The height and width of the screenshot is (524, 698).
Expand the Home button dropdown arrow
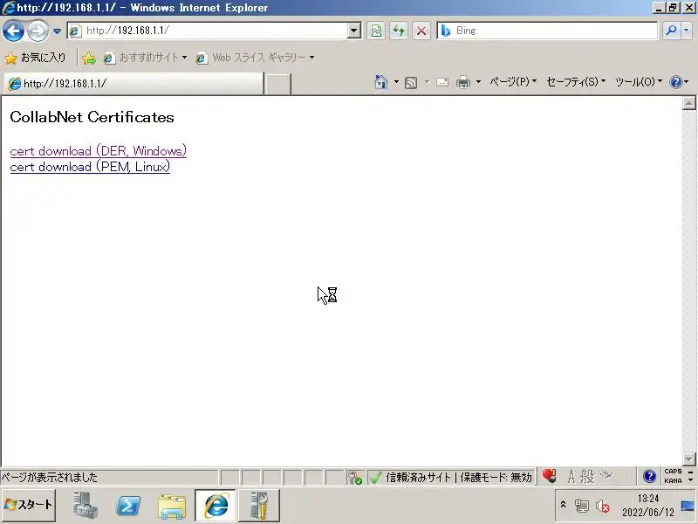pyautogui.click(x=396, y=82)
